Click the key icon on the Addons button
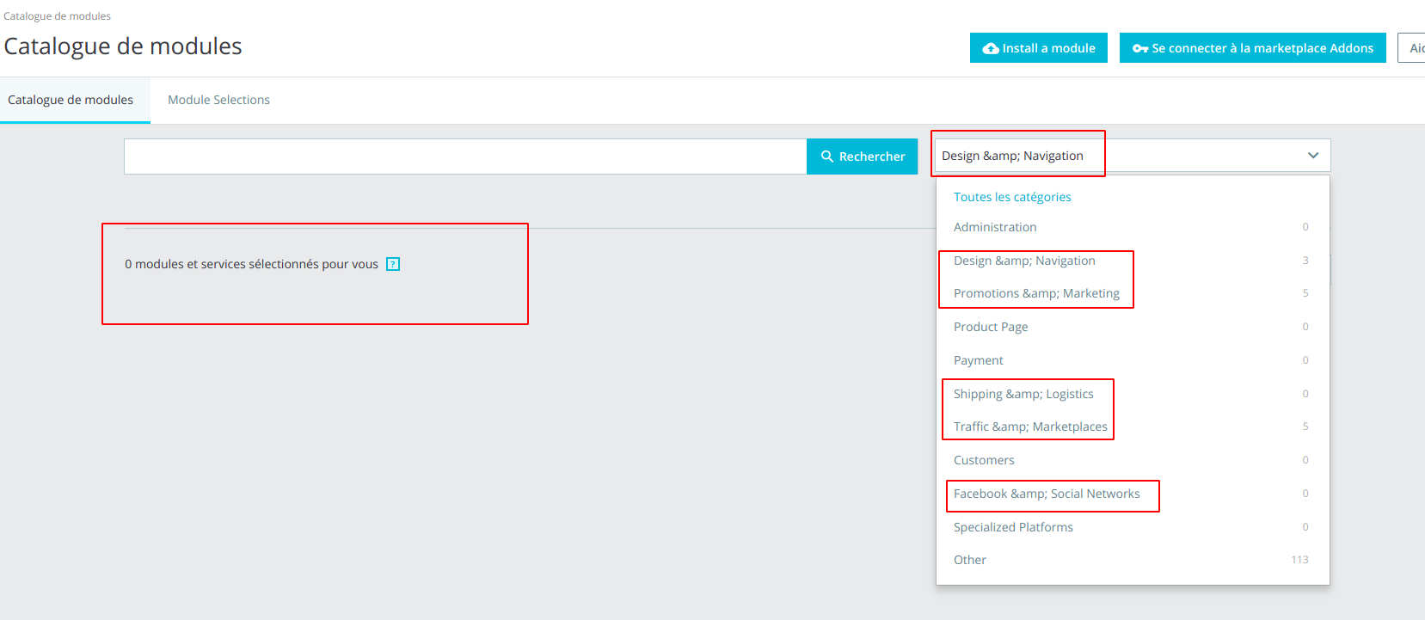 (1140, 48)
